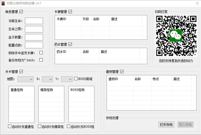This screenshot has height=135, width=201.
Task: Toggle the 药水管理 checkbox
Action: tap(70, 44)
